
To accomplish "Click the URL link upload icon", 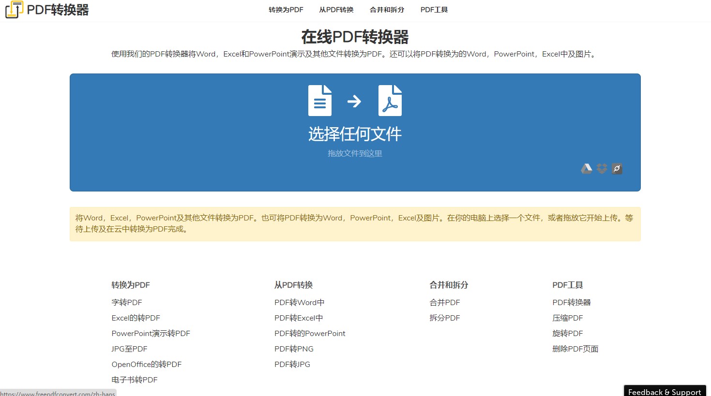I will click(x=617, y=168).
